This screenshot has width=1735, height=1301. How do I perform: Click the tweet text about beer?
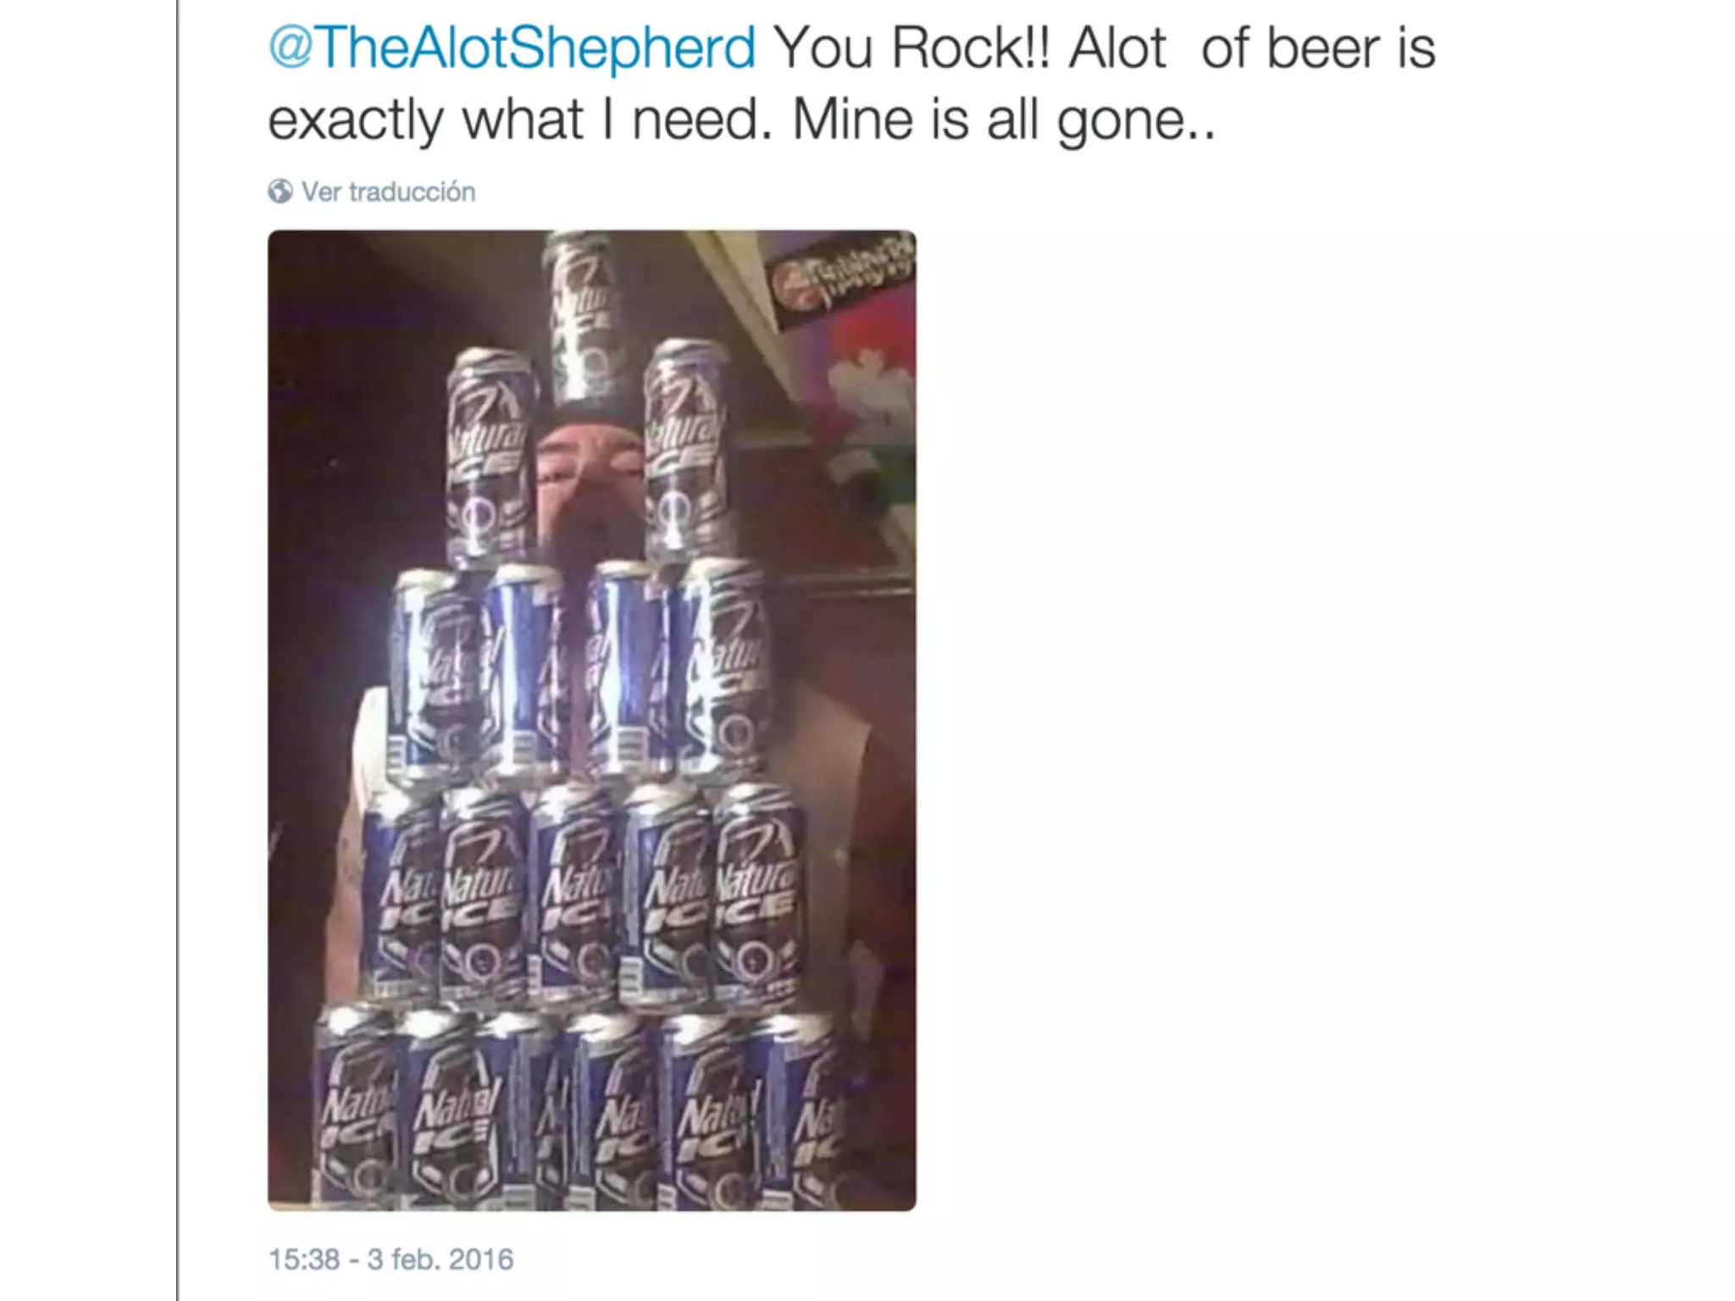(851, 83)
